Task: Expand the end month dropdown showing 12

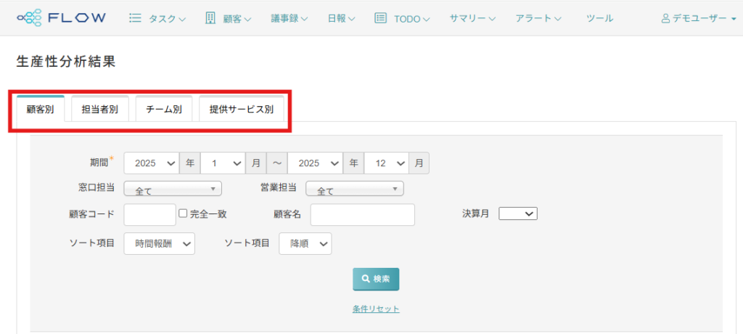Action: click(x=386, y=163)
